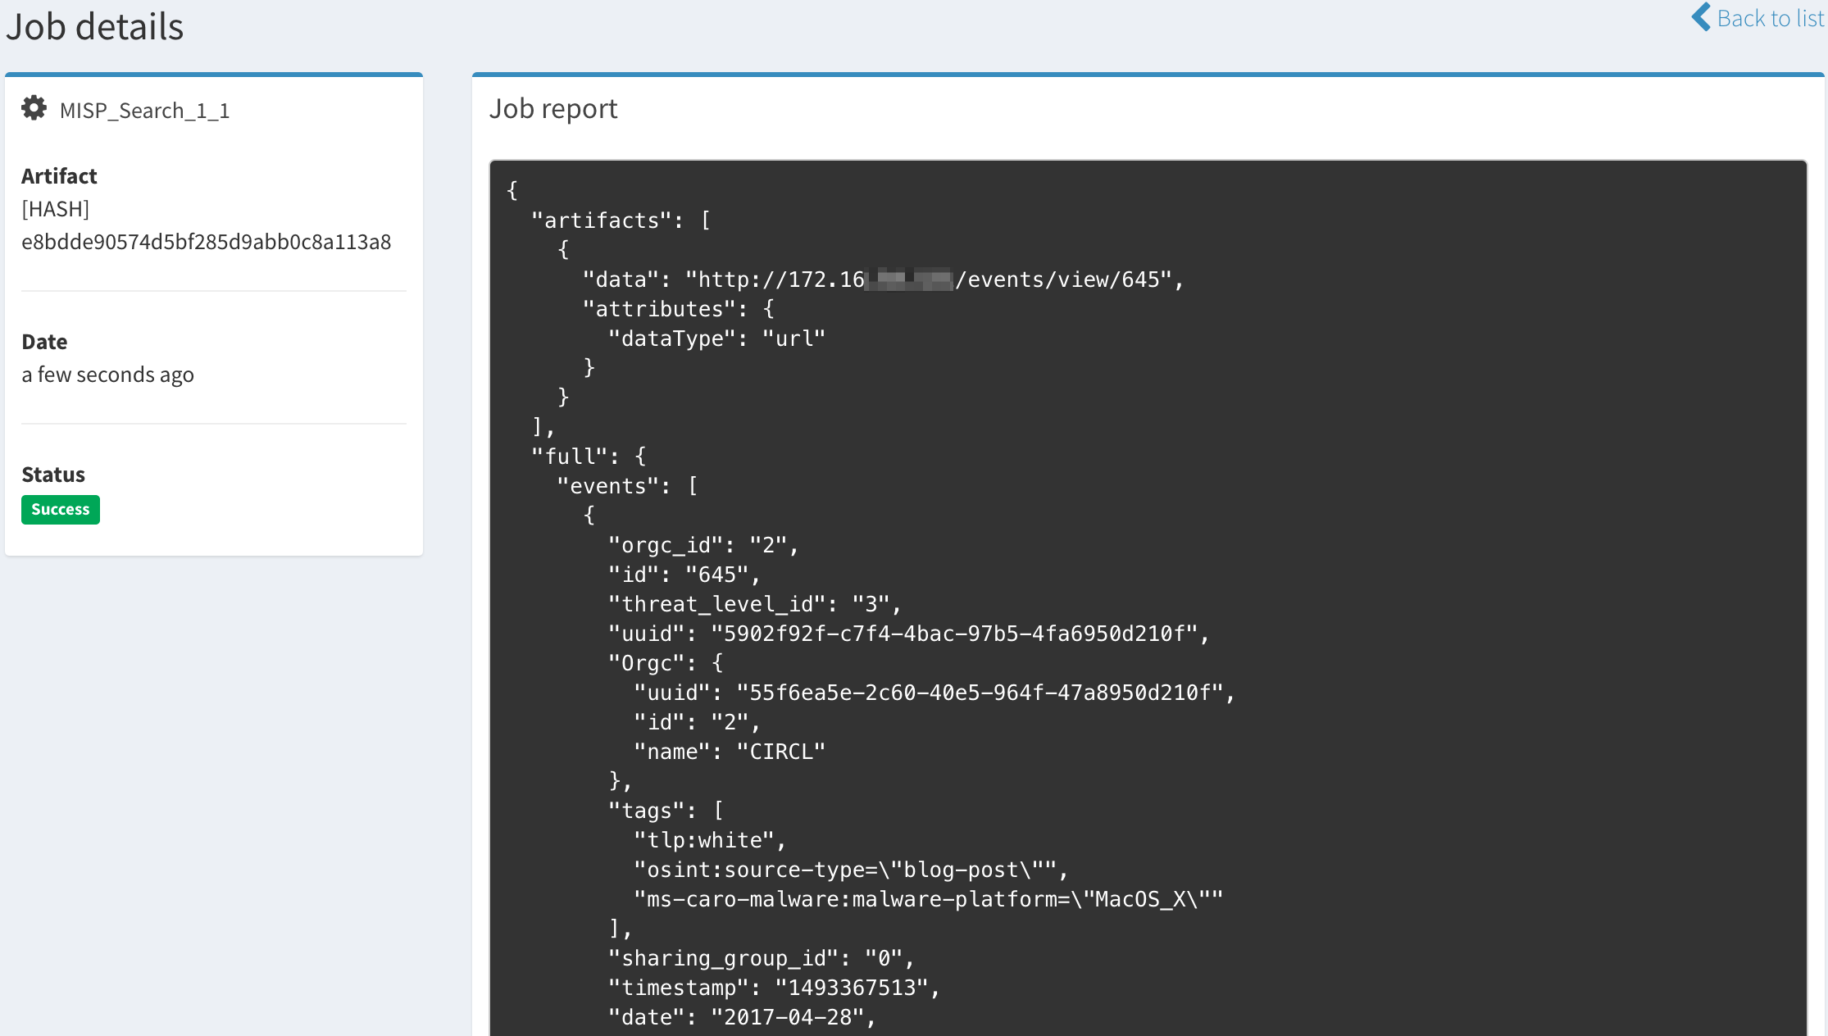The image size is (1828, 1036).
Task: Click the Job report panel title
Action: (554, 108)
